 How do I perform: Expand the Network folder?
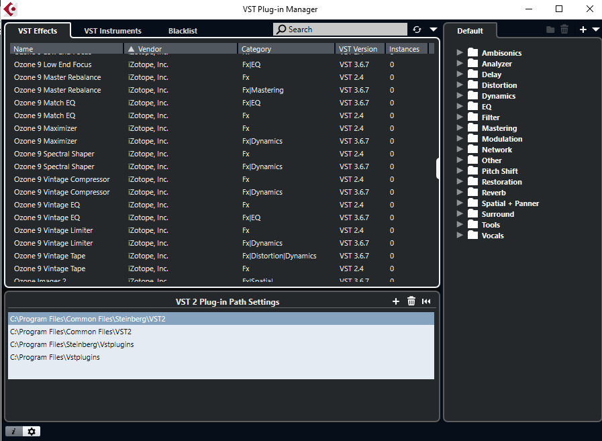coord(460,149)
